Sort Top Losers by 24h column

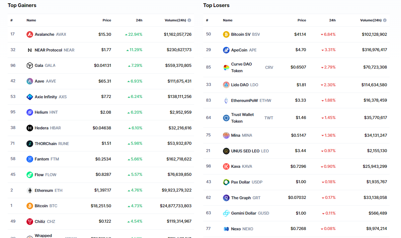332,20
